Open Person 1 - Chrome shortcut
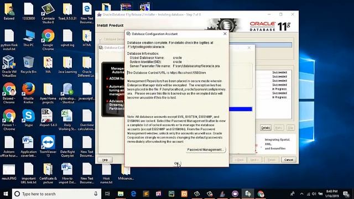The width and height of the screenshot is (354, 199). [x=9, y=120]
